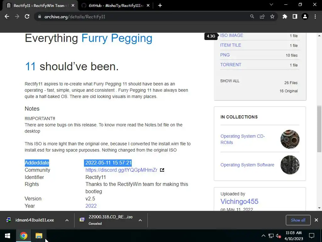Expand options for idman641build11.exe download

[x=67, y=220]
